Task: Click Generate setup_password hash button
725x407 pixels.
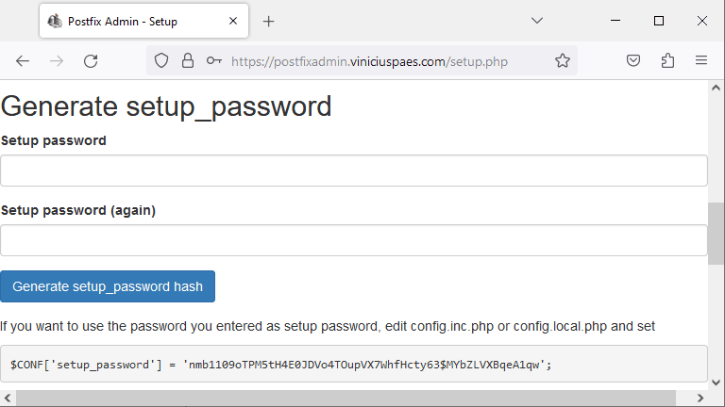Action: tap(108, 286)
